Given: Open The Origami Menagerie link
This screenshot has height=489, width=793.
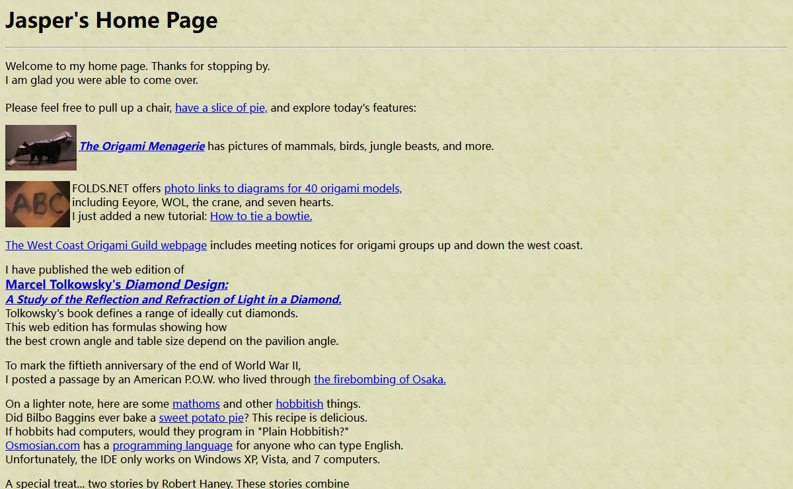Looking at the screenshot, I should click(141, 146).
